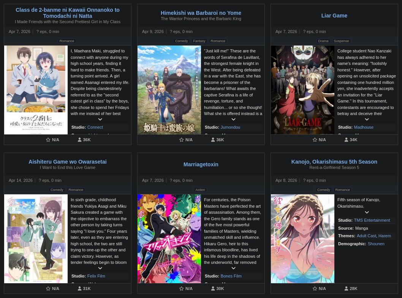Click members icon on Marriagetoxin card

[x=213, y=289]
